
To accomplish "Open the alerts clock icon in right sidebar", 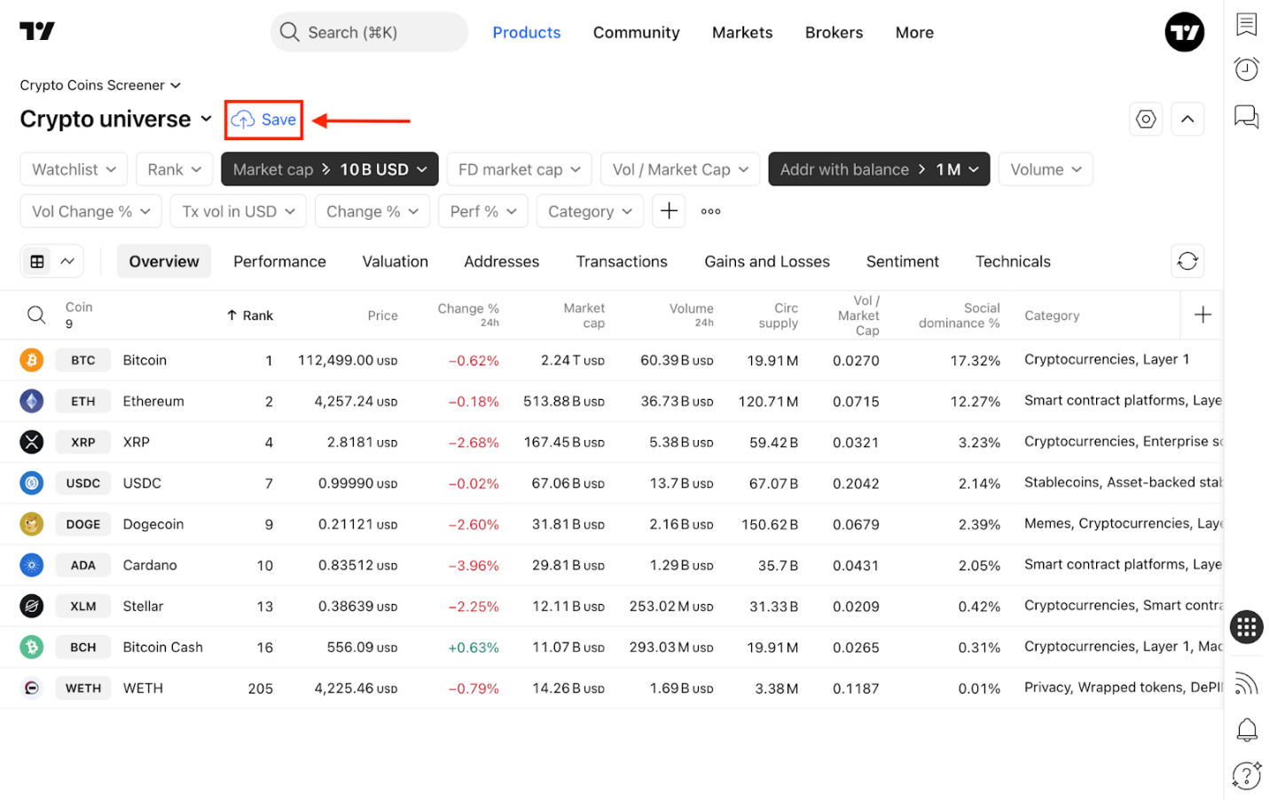I will 1246,69.
